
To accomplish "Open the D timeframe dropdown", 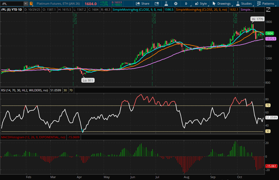I will (x=186, y=4).
